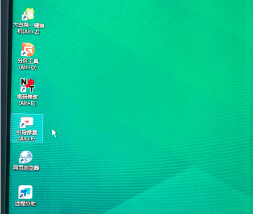Select the 远程协助 remote assistance icon

25,192
